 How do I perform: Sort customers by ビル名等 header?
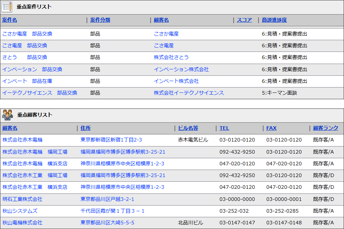point(188,128)
